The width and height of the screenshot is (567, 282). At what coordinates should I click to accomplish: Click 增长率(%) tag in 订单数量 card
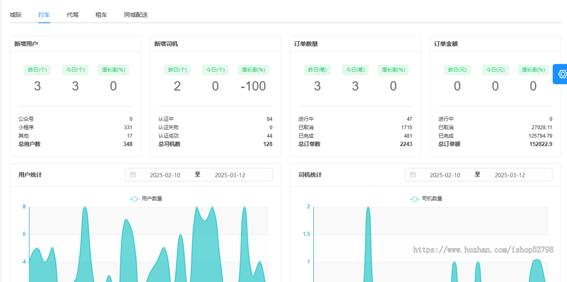pos(393,70)
